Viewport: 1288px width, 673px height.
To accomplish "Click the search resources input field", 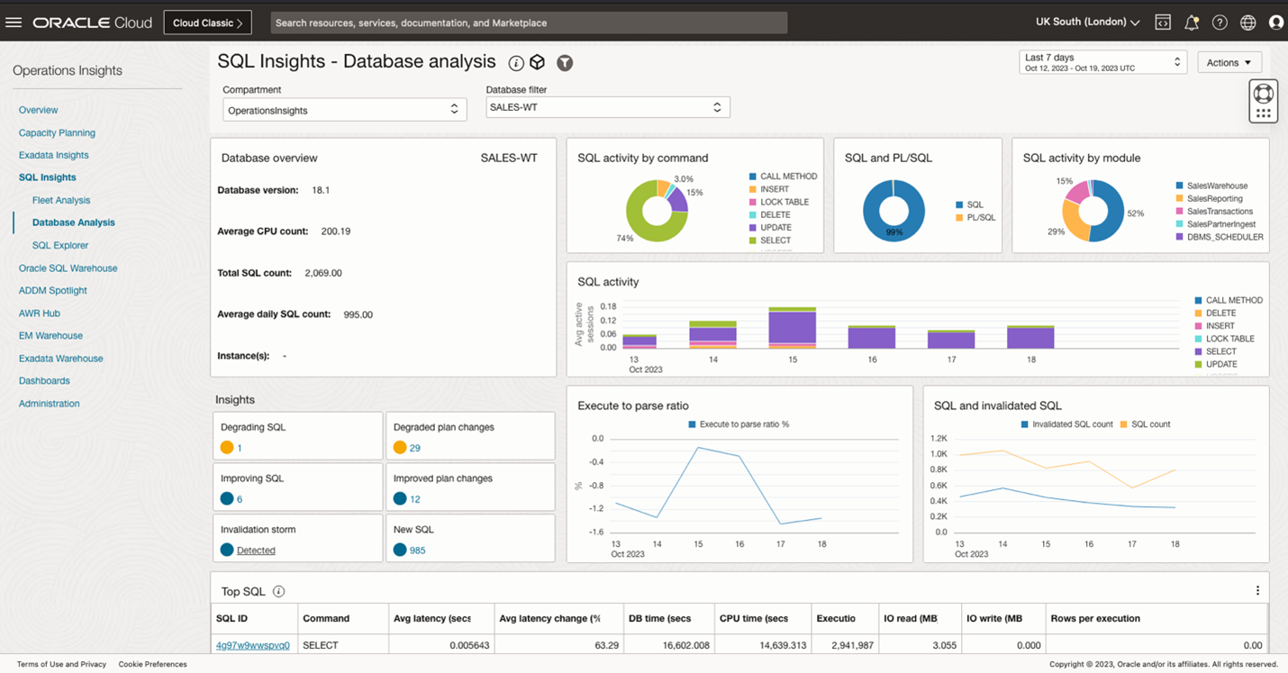I will pos(529,23).
